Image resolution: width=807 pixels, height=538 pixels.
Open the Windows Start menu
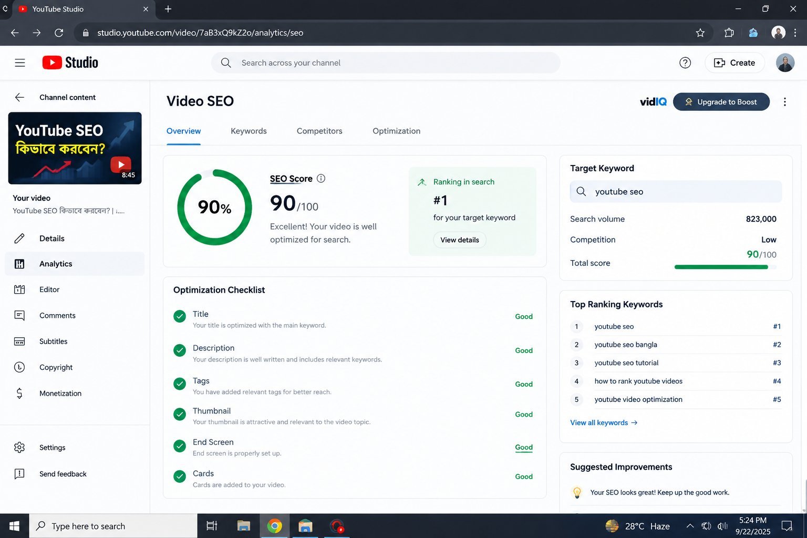coord(14,526)
